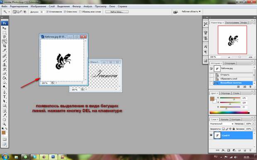Screen dimensions: 257x160
Task: Select the Crop tool in the toolbox
Action: coord(5,46)
